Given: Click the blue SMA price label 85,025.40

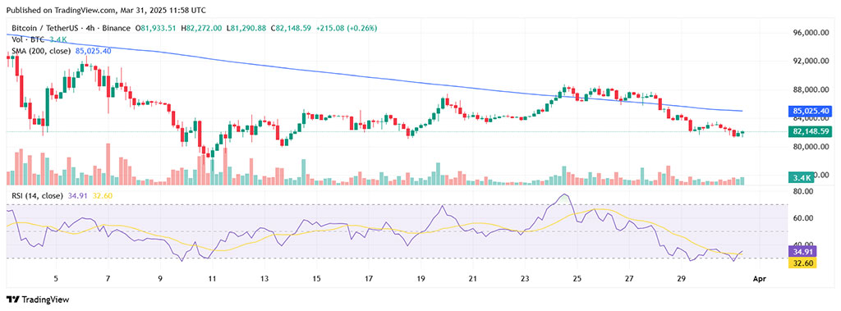Looking at the screenshot, I should click(x=810, y=112).
